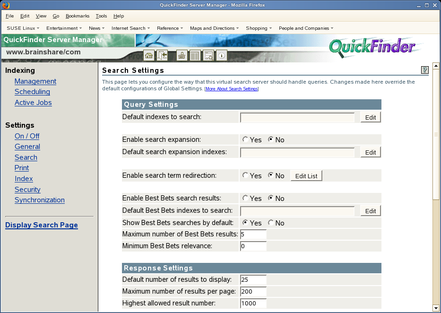Screen dimensions: 441x313
Task: Open the page help question-mark icon
Action: click(424, 70)
